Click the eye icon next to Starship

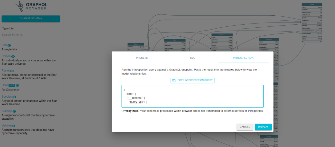[x=14, y=111]
